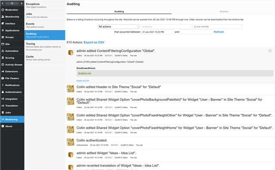Open the dropbox.com disallowed host link
Viewport: 275px width, 170px height.
85,73
